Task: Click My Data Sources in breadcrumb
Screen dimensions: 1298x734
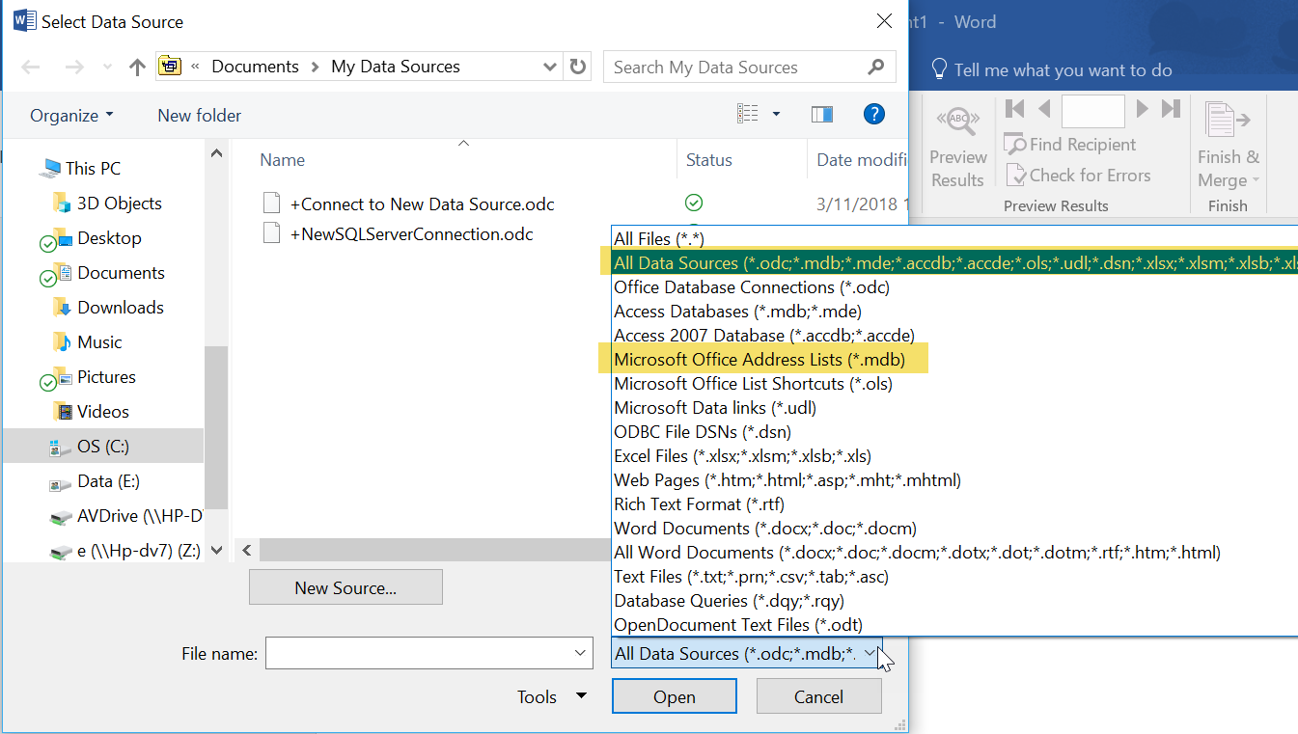Action: coord(396,67)
